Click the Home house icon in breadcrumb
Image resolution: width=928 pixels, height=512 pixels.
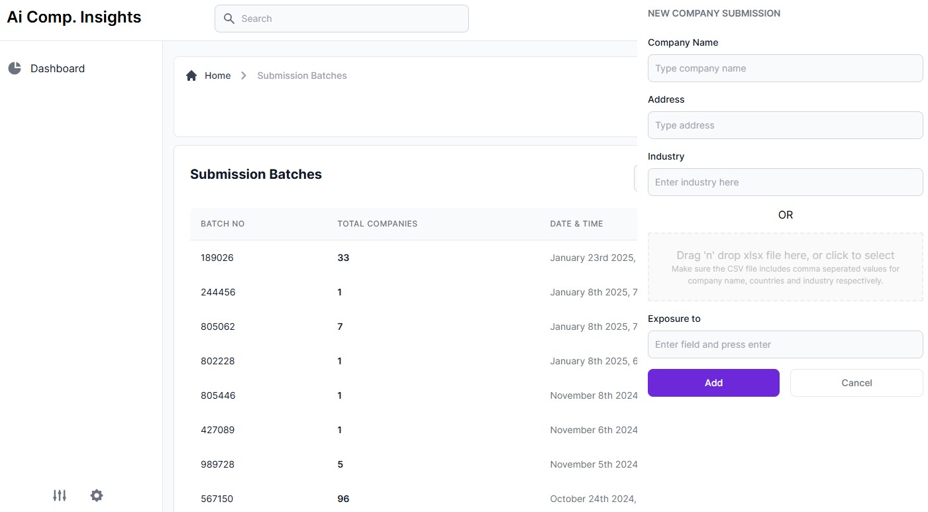[191, 76]
